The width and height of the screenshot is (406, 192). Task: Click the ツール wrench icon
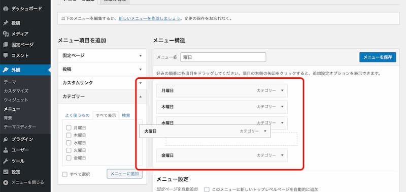click(x=6, y=161)
